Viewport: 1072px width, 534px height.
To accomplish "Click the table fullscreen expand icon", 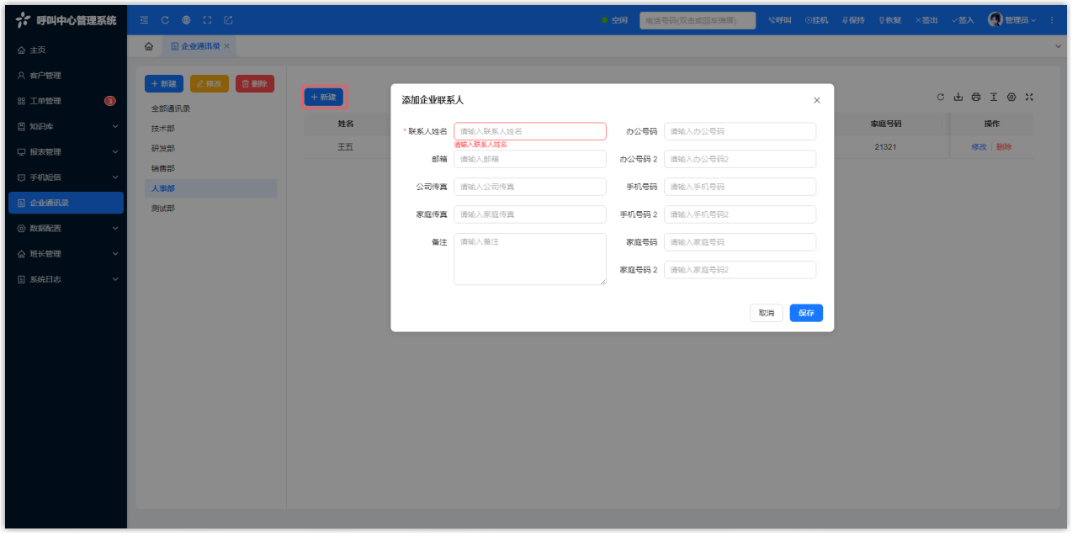I will click(1029, 97).
